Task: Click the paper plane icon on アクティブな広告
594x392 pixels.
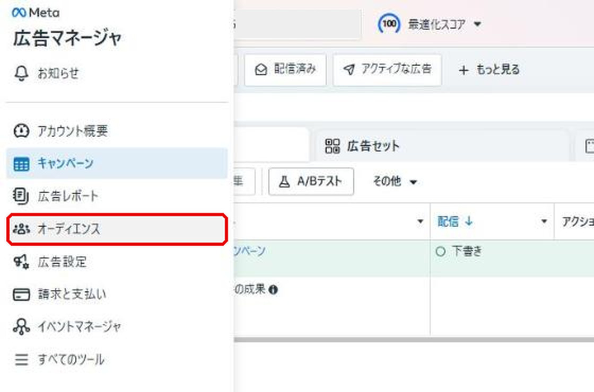Action: click(350, 69)
